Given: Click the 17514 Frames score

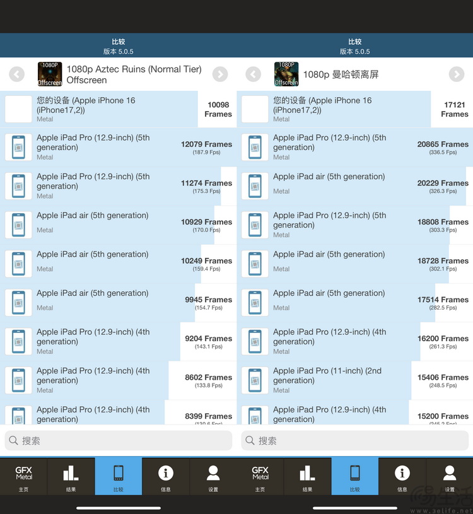Looking at the screenshot, I should (x=443, y=300).
